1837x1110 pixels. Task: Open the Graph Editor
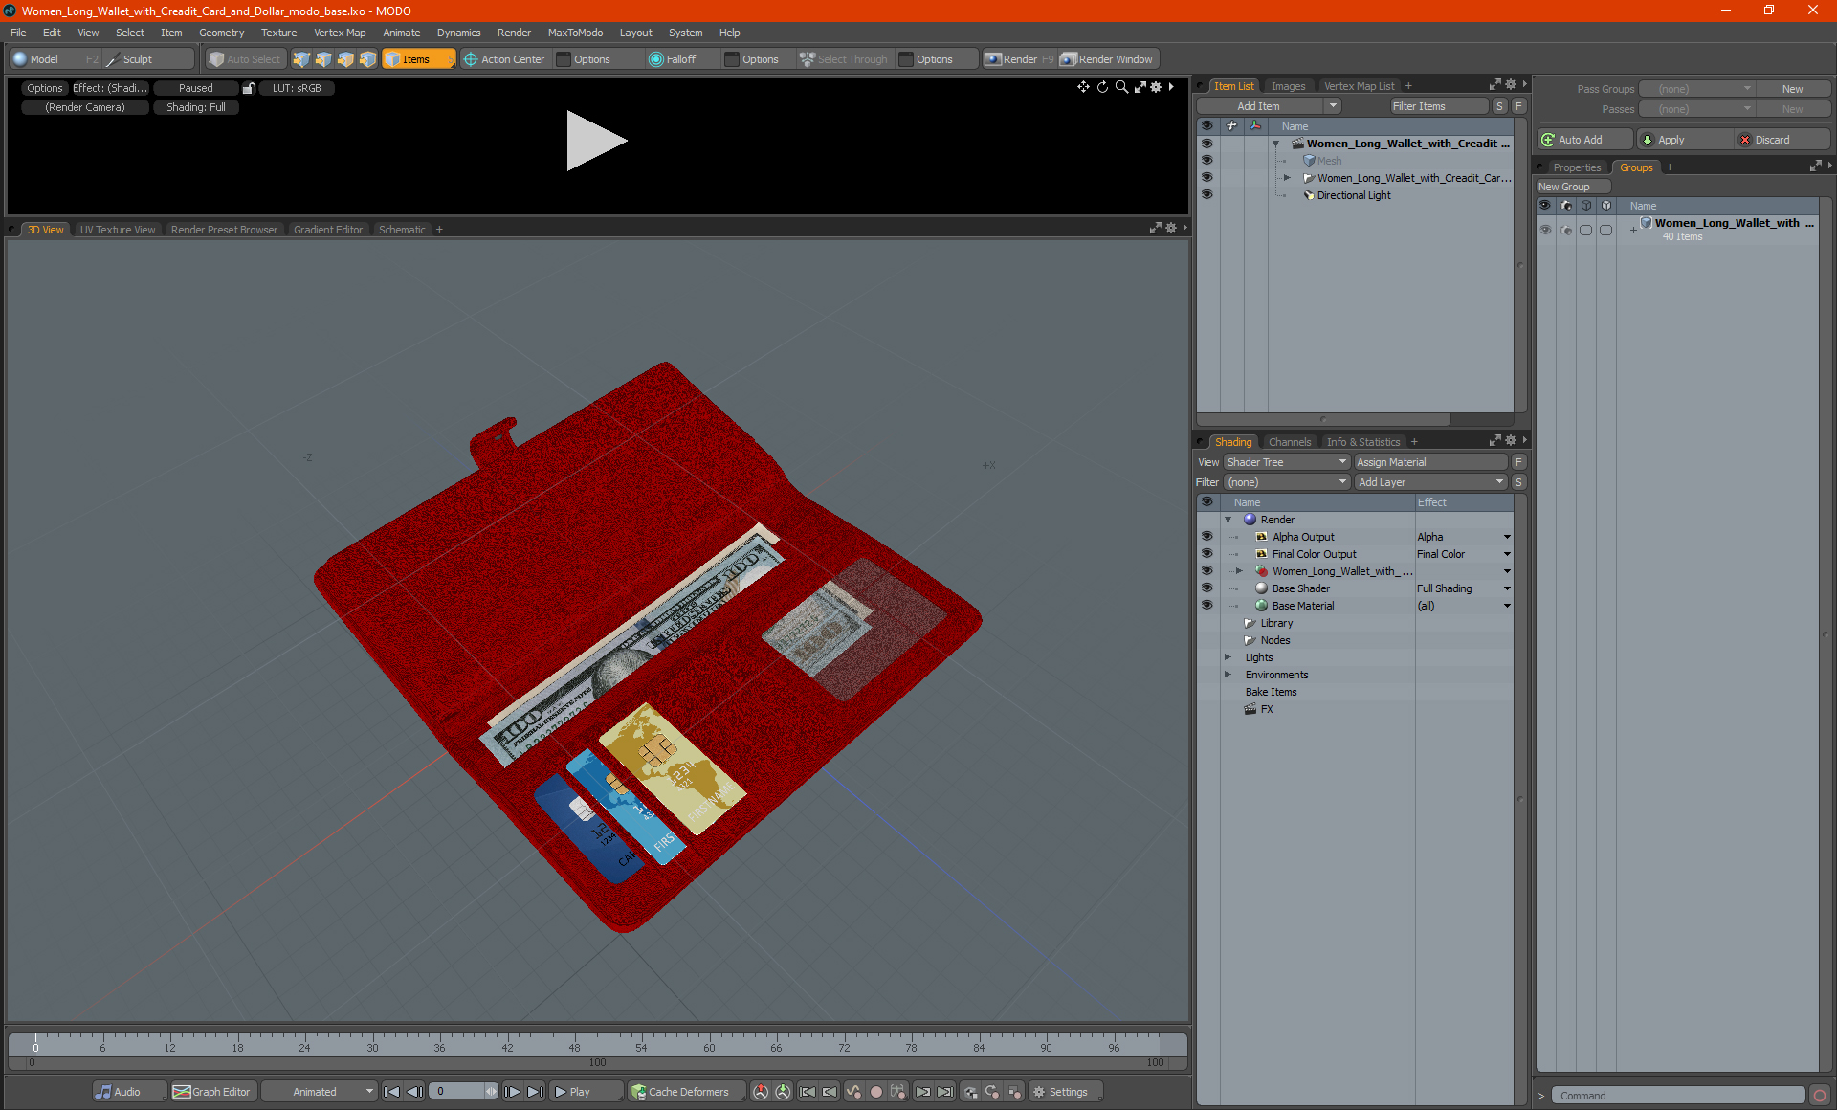[212, 1092]
